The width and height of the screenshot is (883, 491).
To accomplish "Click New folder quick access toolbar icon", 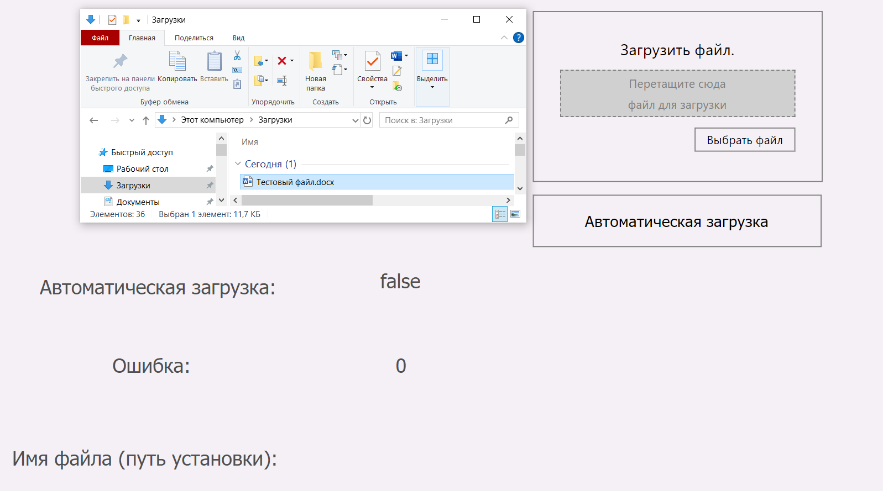I will 126,20.
